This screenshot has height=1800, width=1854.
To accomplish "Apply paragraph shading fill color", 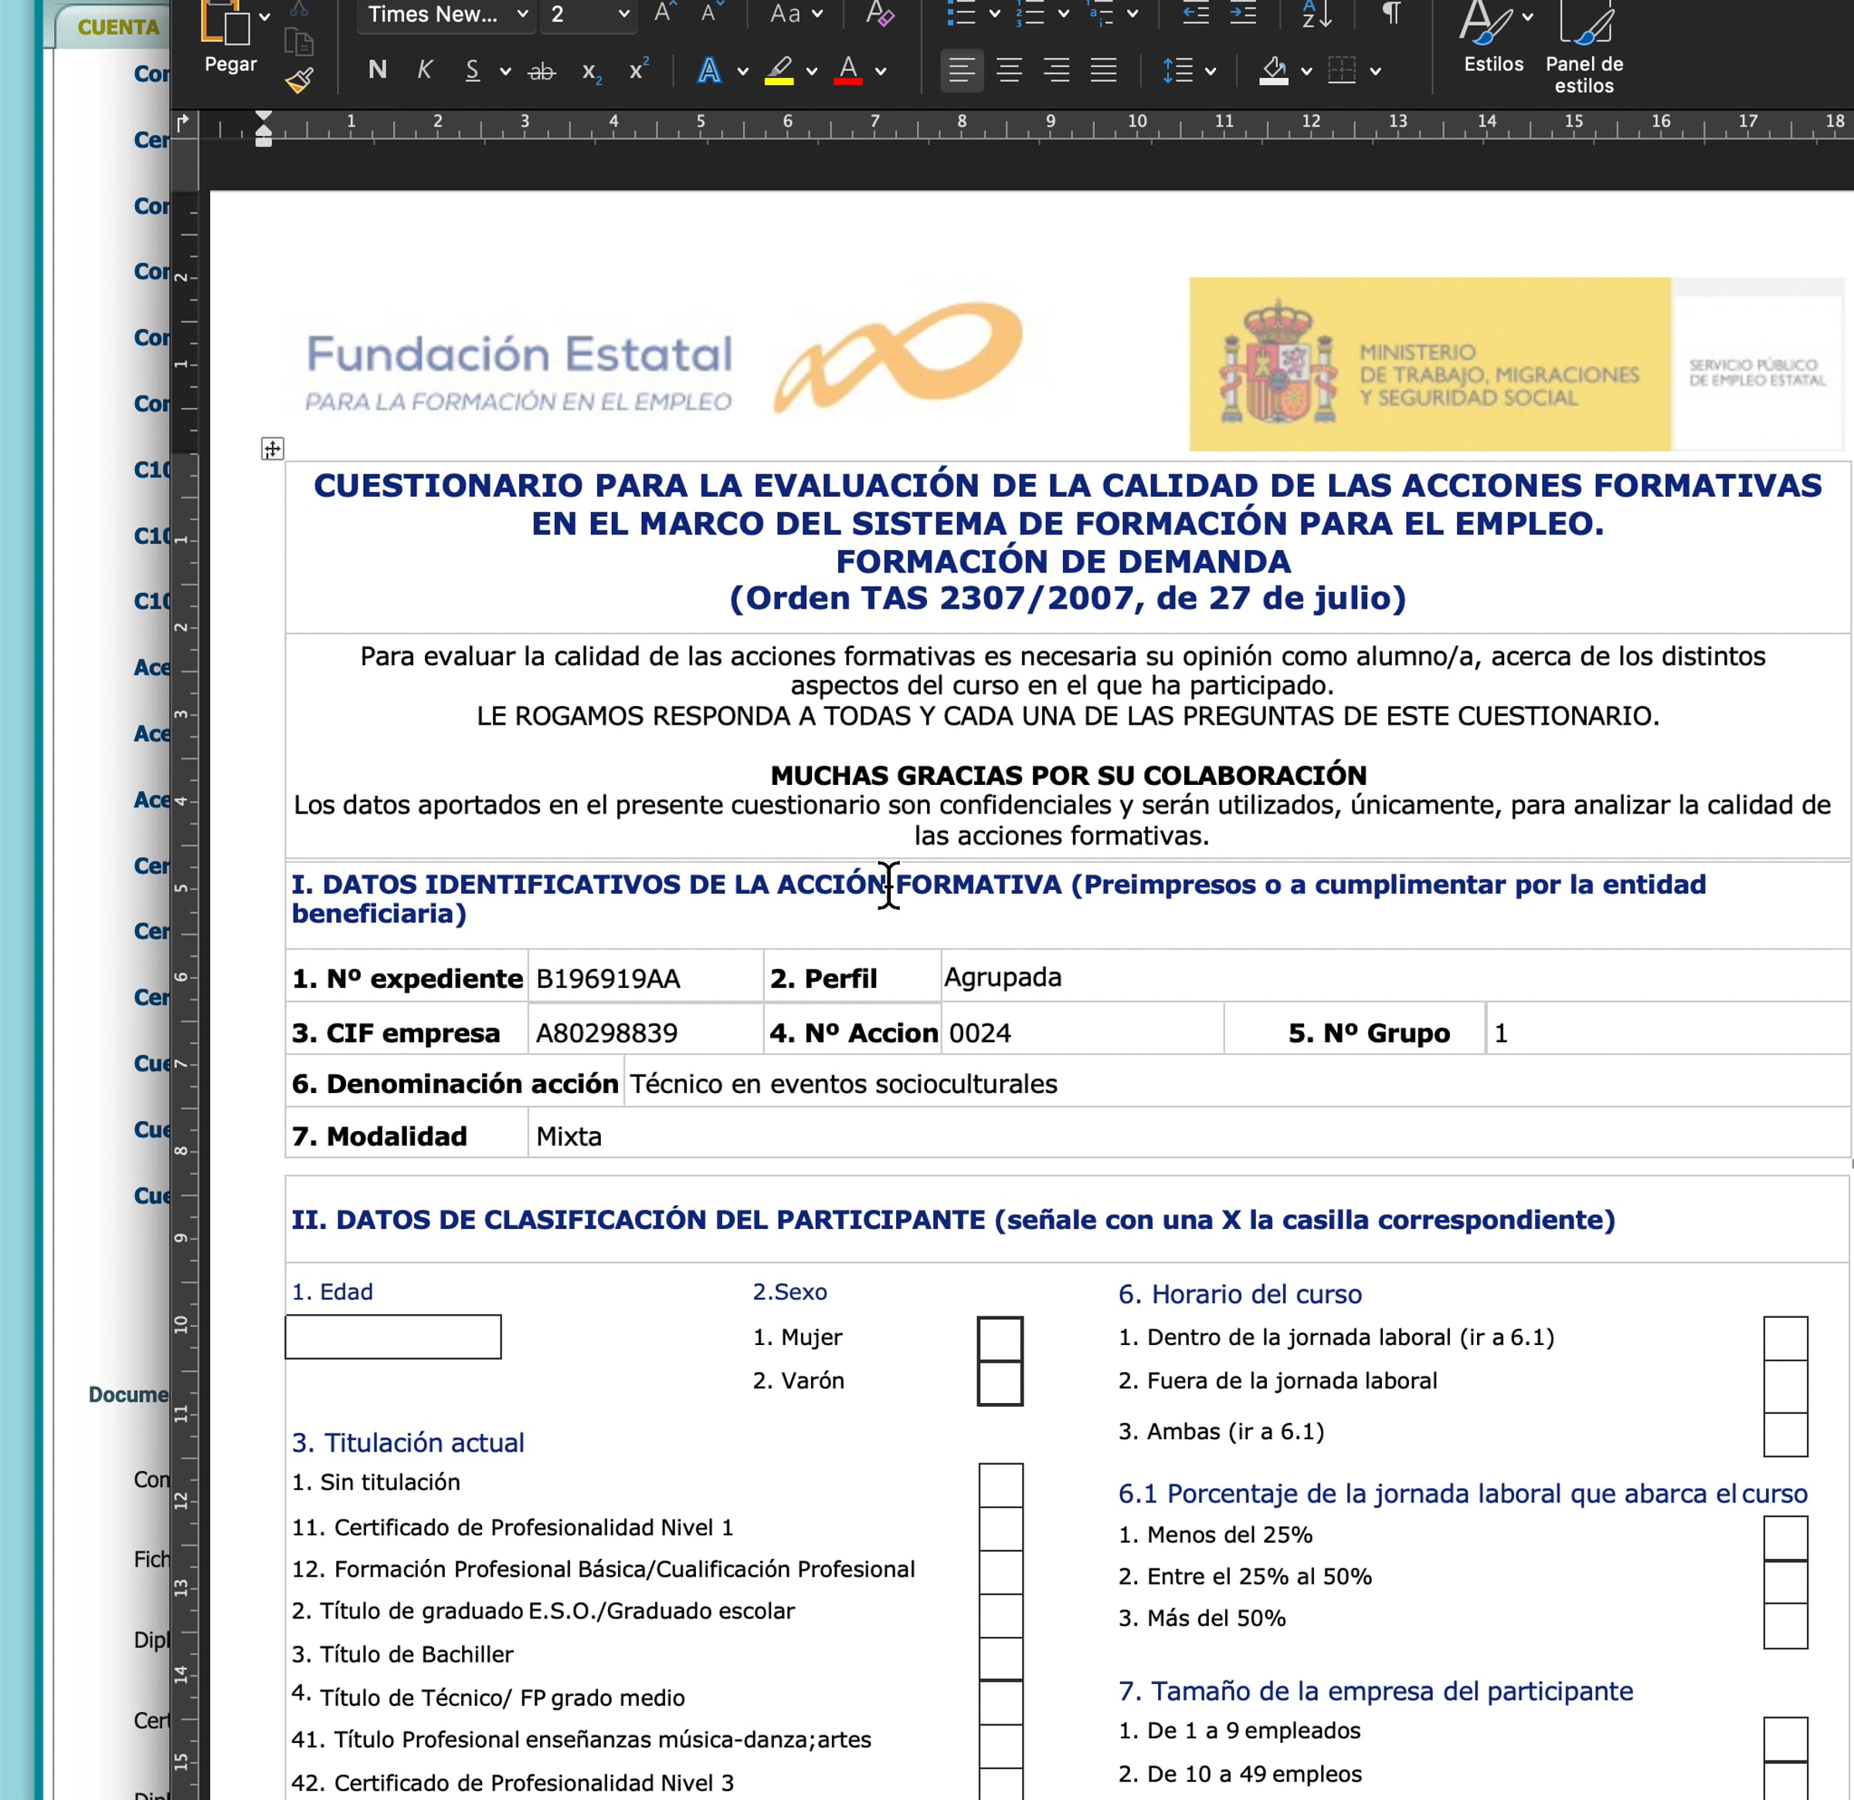I will [1274, 70].
